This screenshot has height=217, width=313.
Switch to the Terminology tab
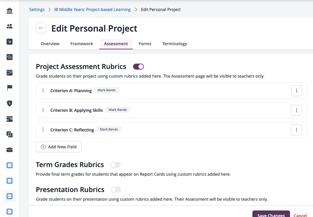pyautogui.click(x=175, y=44)
